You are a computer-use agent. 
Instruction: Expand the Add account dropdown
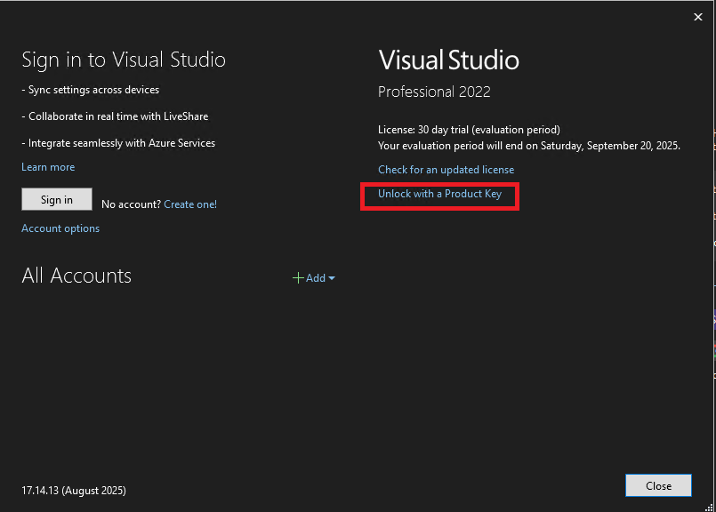(x=314, y=278)
